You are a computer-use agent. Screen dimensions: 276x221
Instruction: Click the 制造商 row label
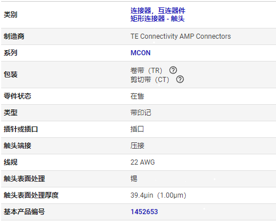(x=14, y=36)
